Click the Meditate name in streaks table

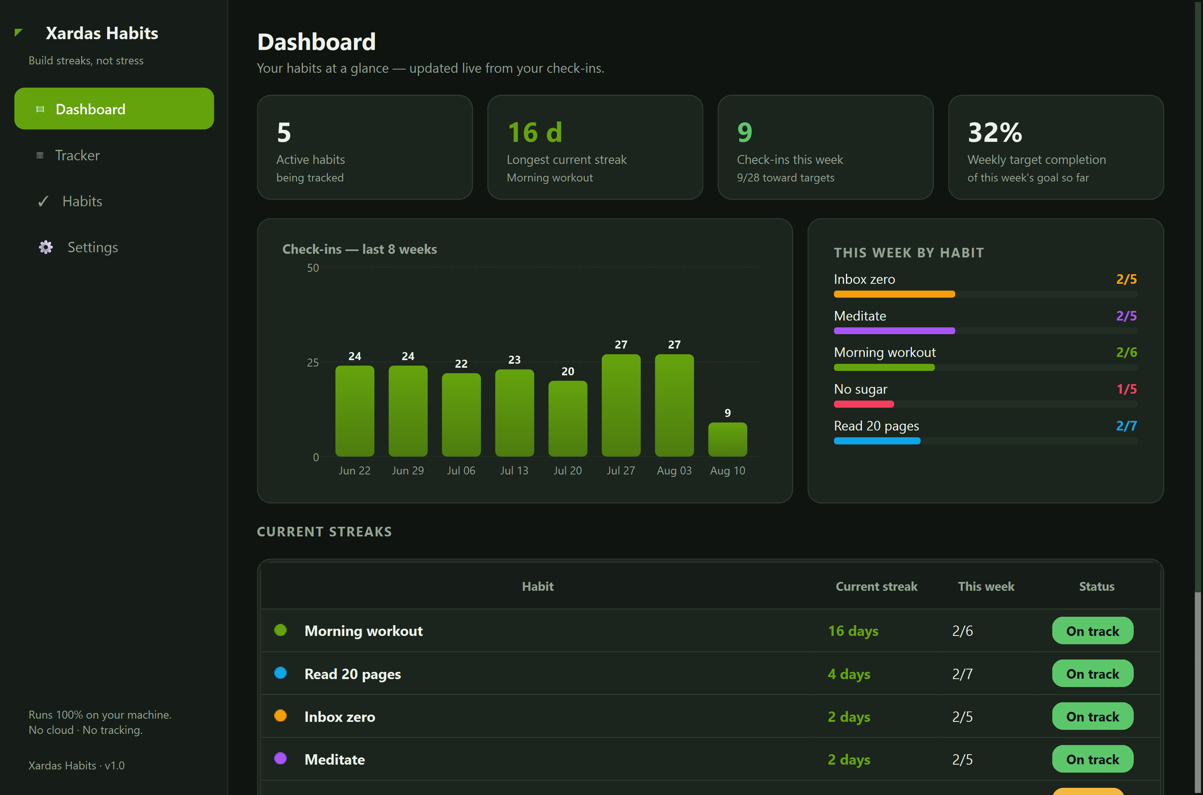335,759
